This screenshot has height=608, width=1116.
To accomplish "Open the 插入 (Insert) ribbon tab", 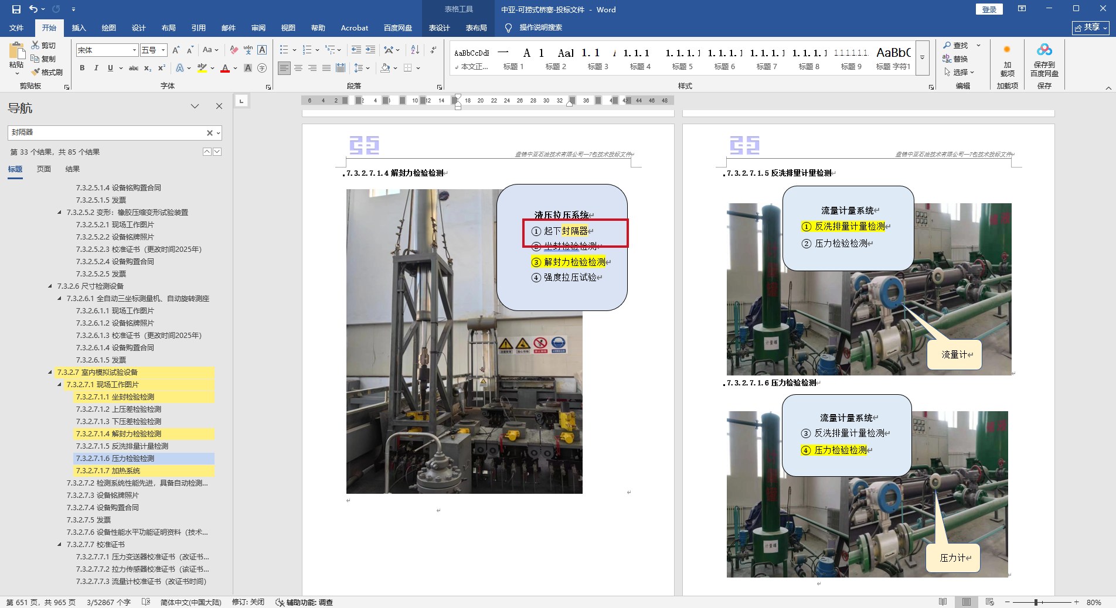I will pos(79,28).
